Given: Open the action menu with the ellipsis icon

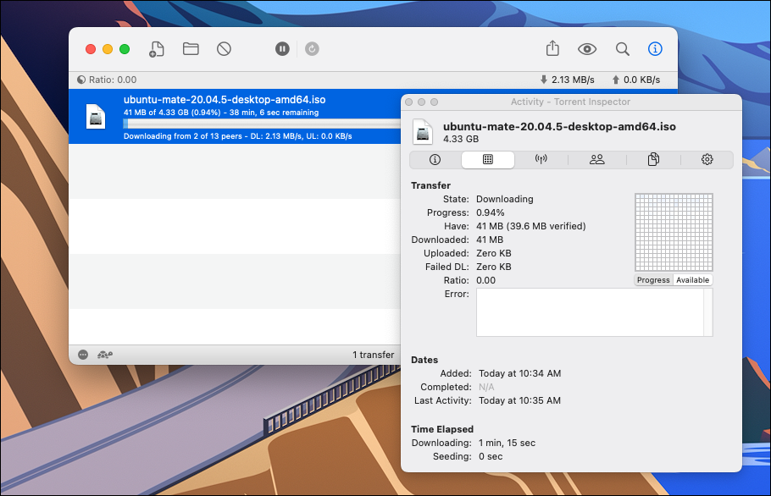Looking at the screenshot, I should point(83,355).
